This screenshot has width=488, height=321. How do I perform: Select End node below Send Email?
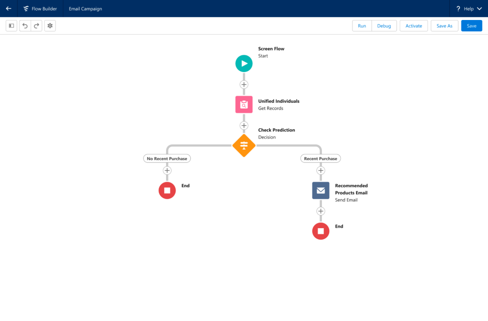coord(321,231)
